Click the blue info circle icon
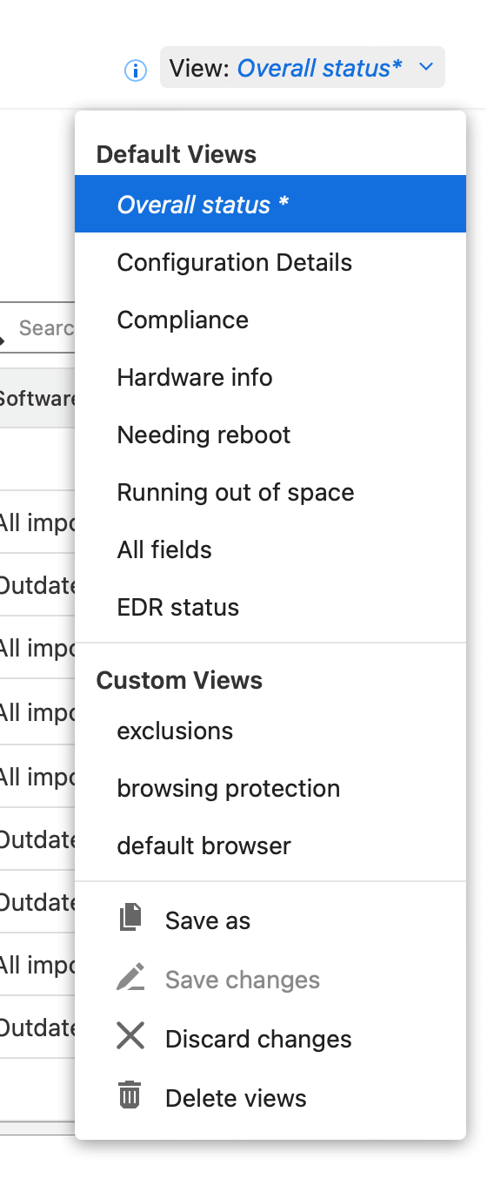The height and width of the screenshot is (1179, 487). coord(136,70)
